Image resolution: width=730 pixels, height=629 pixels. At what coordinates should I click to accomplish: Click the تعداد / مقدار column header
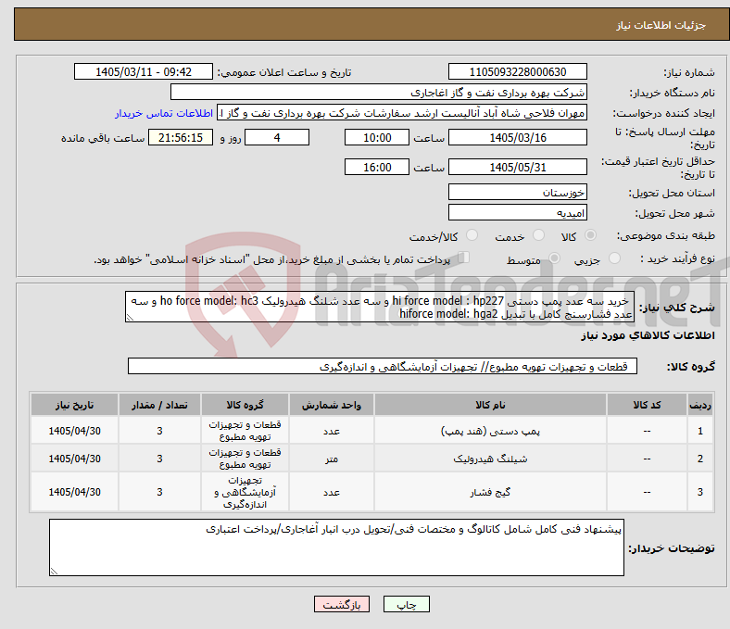pos(159,405)
